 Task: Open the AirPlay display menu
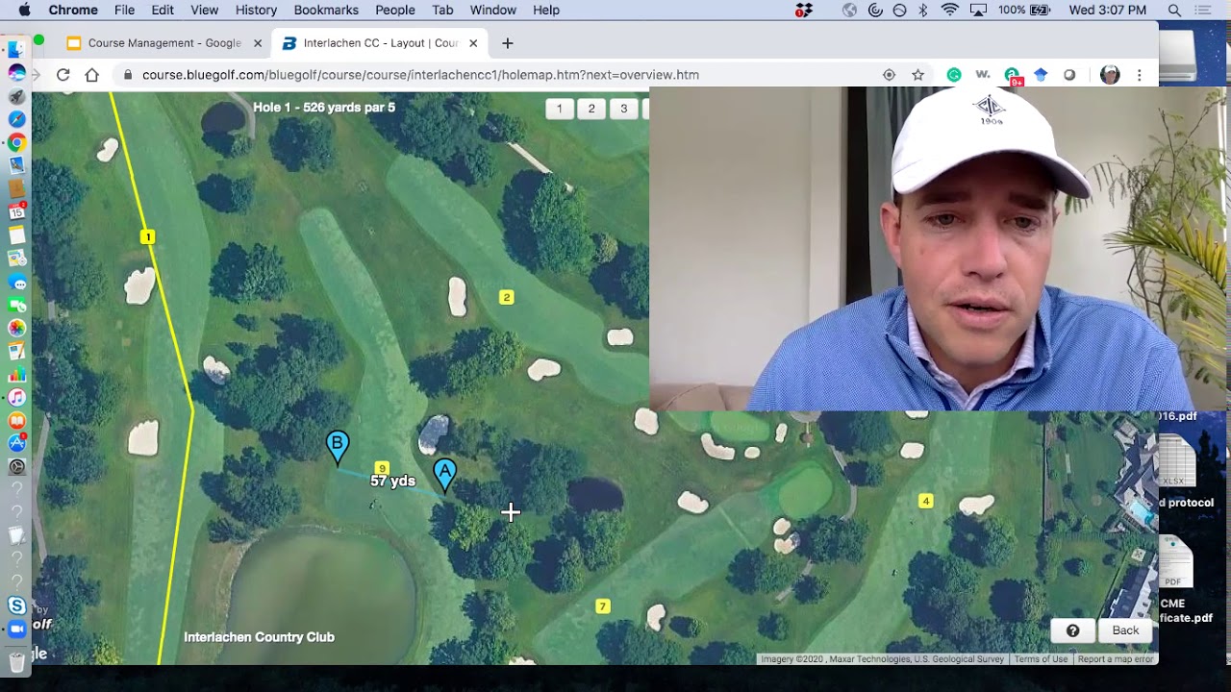pos(979,11)
